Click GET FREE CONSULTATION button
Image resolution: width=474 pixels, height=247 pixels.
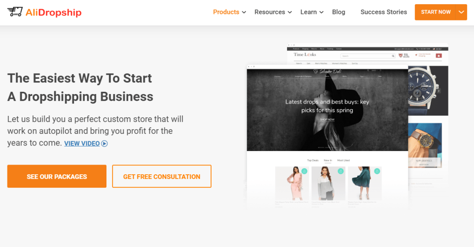pos(162,176)
